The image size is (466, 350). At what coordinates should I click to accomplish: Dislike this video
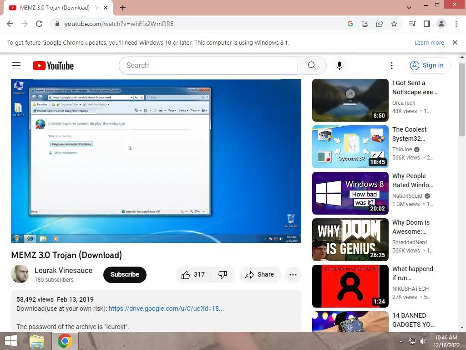point(223,274)
